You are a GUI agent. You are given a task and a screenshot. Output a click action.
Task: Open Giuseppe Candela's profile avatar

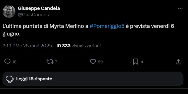[x=9, y=11]
